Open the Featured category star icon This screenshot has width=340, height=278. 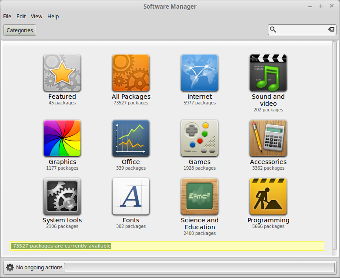[62, 73]
